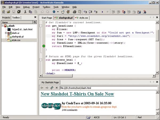Image resolution: width=160 pixels, height=120 pixels.
Task: Collapse the get_headlines sub fold marker
Action: point(41,26)
